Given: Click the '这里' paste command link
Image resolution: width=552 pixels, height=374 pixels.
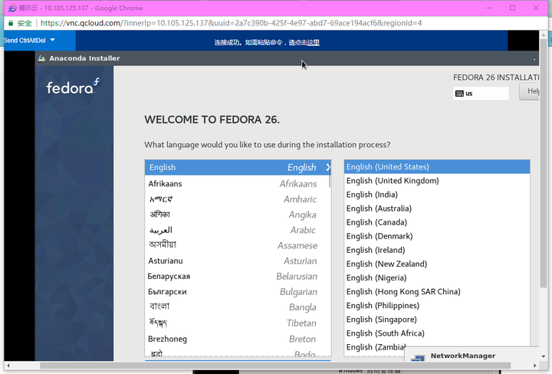Looking at the screenshot, I should pos(313,42).
